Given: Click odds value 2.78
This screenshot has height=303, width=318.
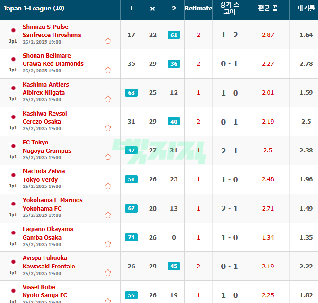Looking at the screenshot, I should click(x=306, y=64).
